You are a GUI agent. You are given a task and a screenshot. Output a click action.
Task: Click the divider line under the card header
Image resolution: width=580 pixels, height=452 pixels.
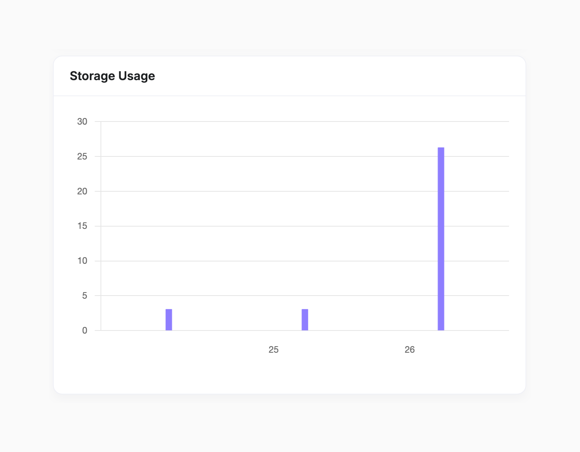pos(290,96)
